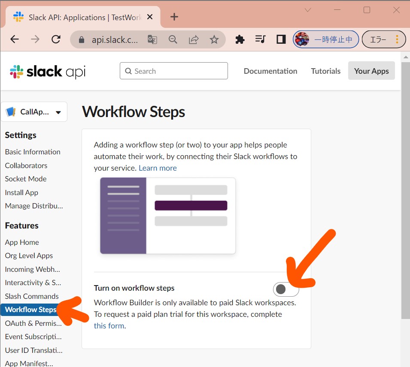The width and height of the screenshot is (410, 367).
Task: Click the browser Back arrow
Action: [15, 39]
